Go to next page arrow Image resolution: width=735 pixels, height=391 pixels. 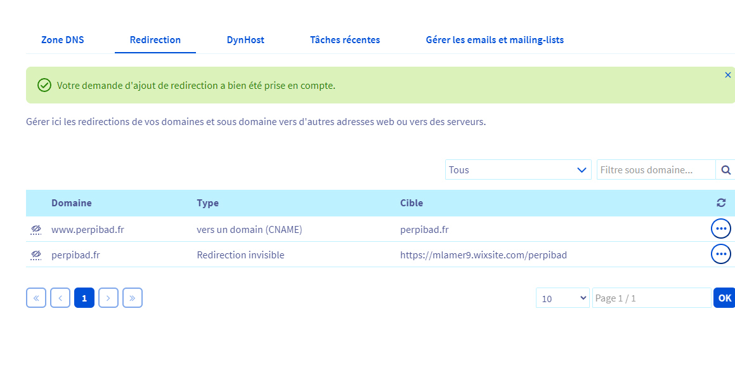(x=108, y=298)
